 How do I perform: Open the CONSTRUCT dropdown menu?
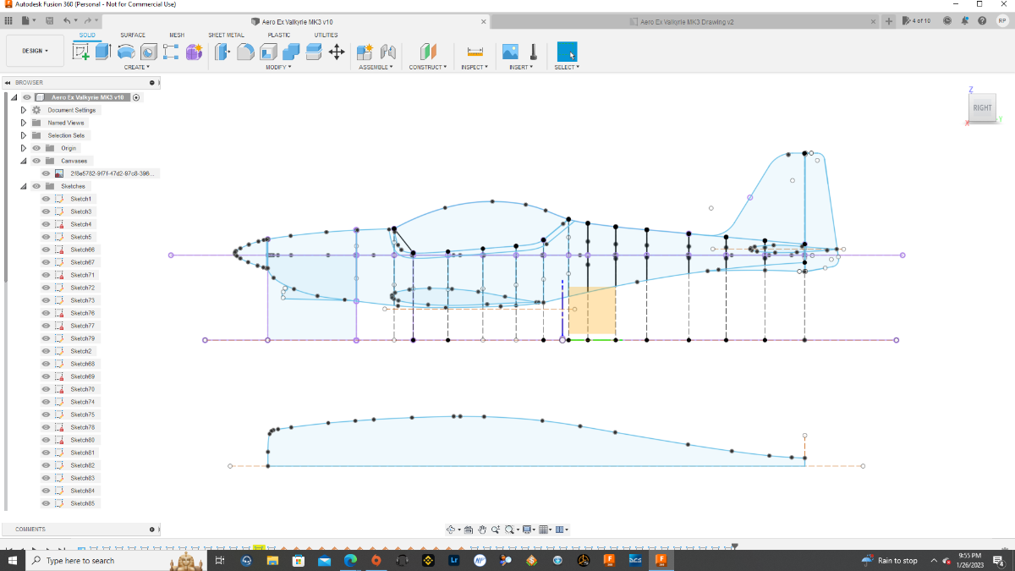[x=428, y=67]
